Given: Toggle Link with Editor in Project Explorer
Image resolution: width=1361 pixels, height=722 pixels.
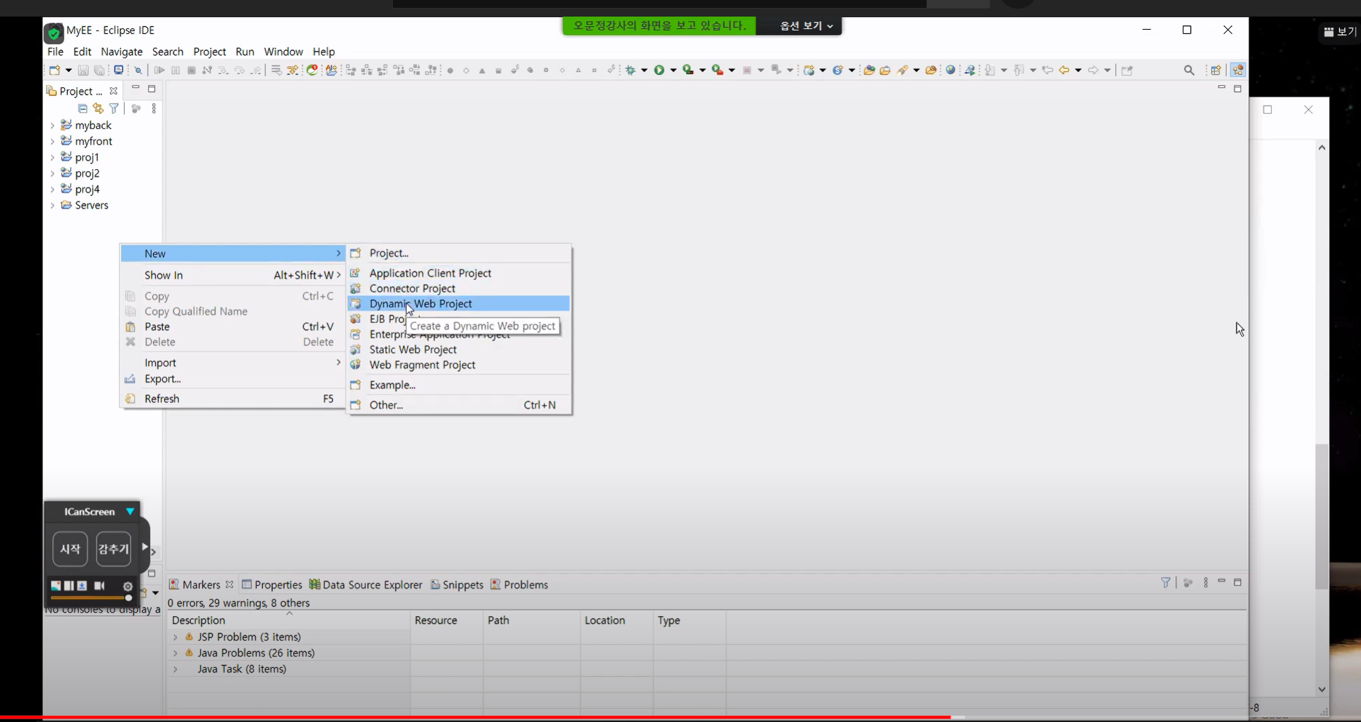Looking at the screenshot, I should (x=98, y=109).
